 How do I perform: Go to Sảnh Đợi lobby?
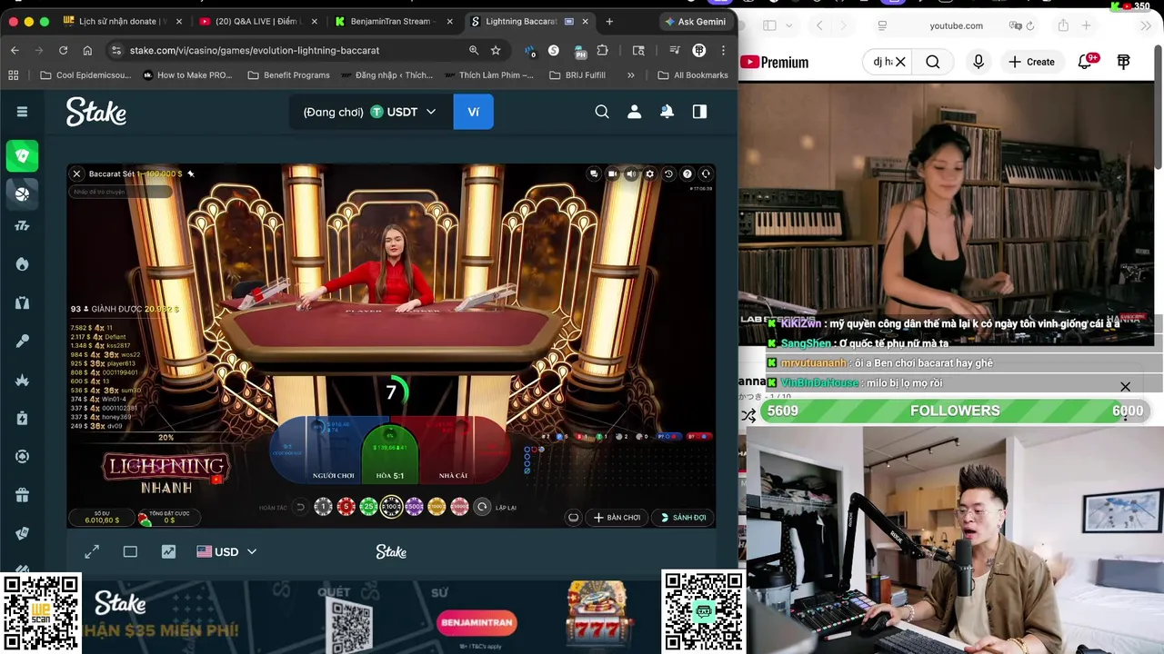point(683,518)
